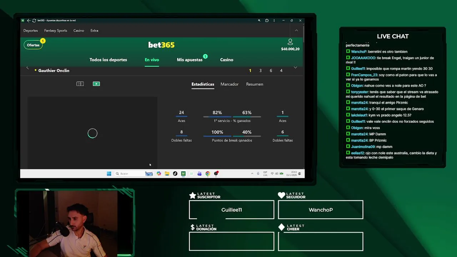Screen dimensions: 457x257
Task: Open the notifications bell in the taskbar
Action: tap(300, 173)
